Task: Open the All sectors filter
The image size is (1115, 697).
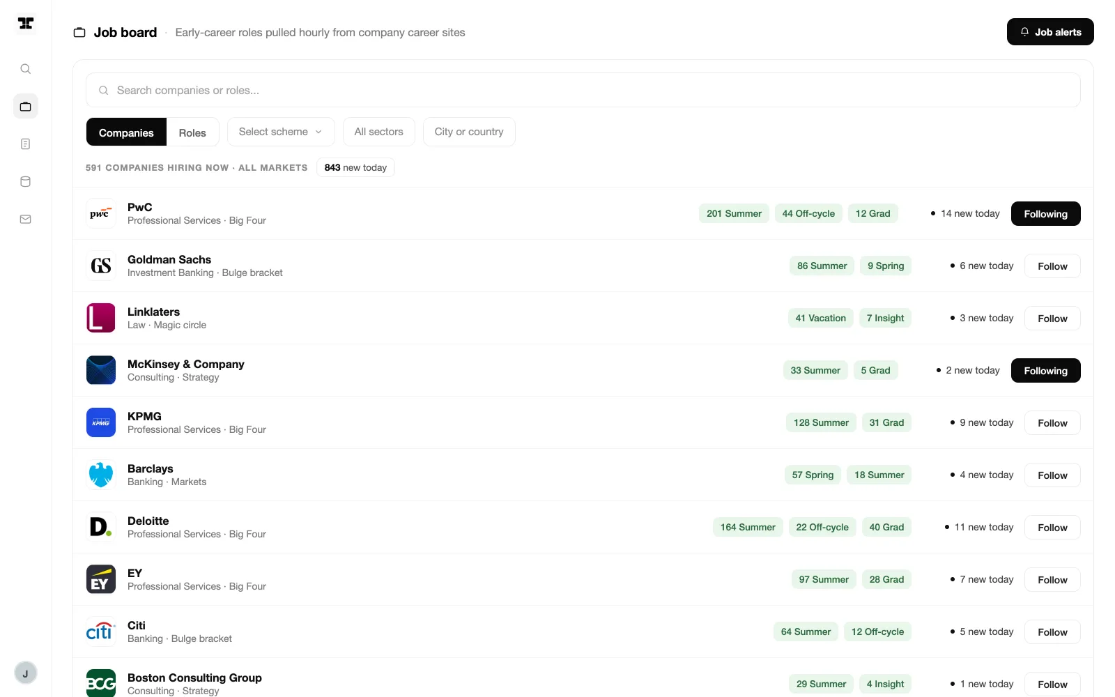Action: coord(379,132)
